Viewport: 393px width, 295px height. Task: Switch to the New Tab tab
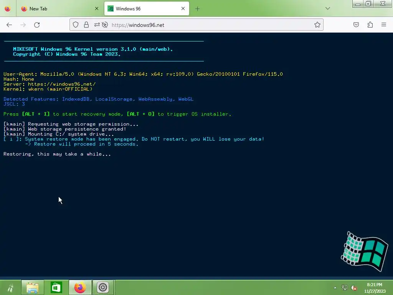(60, 9)
